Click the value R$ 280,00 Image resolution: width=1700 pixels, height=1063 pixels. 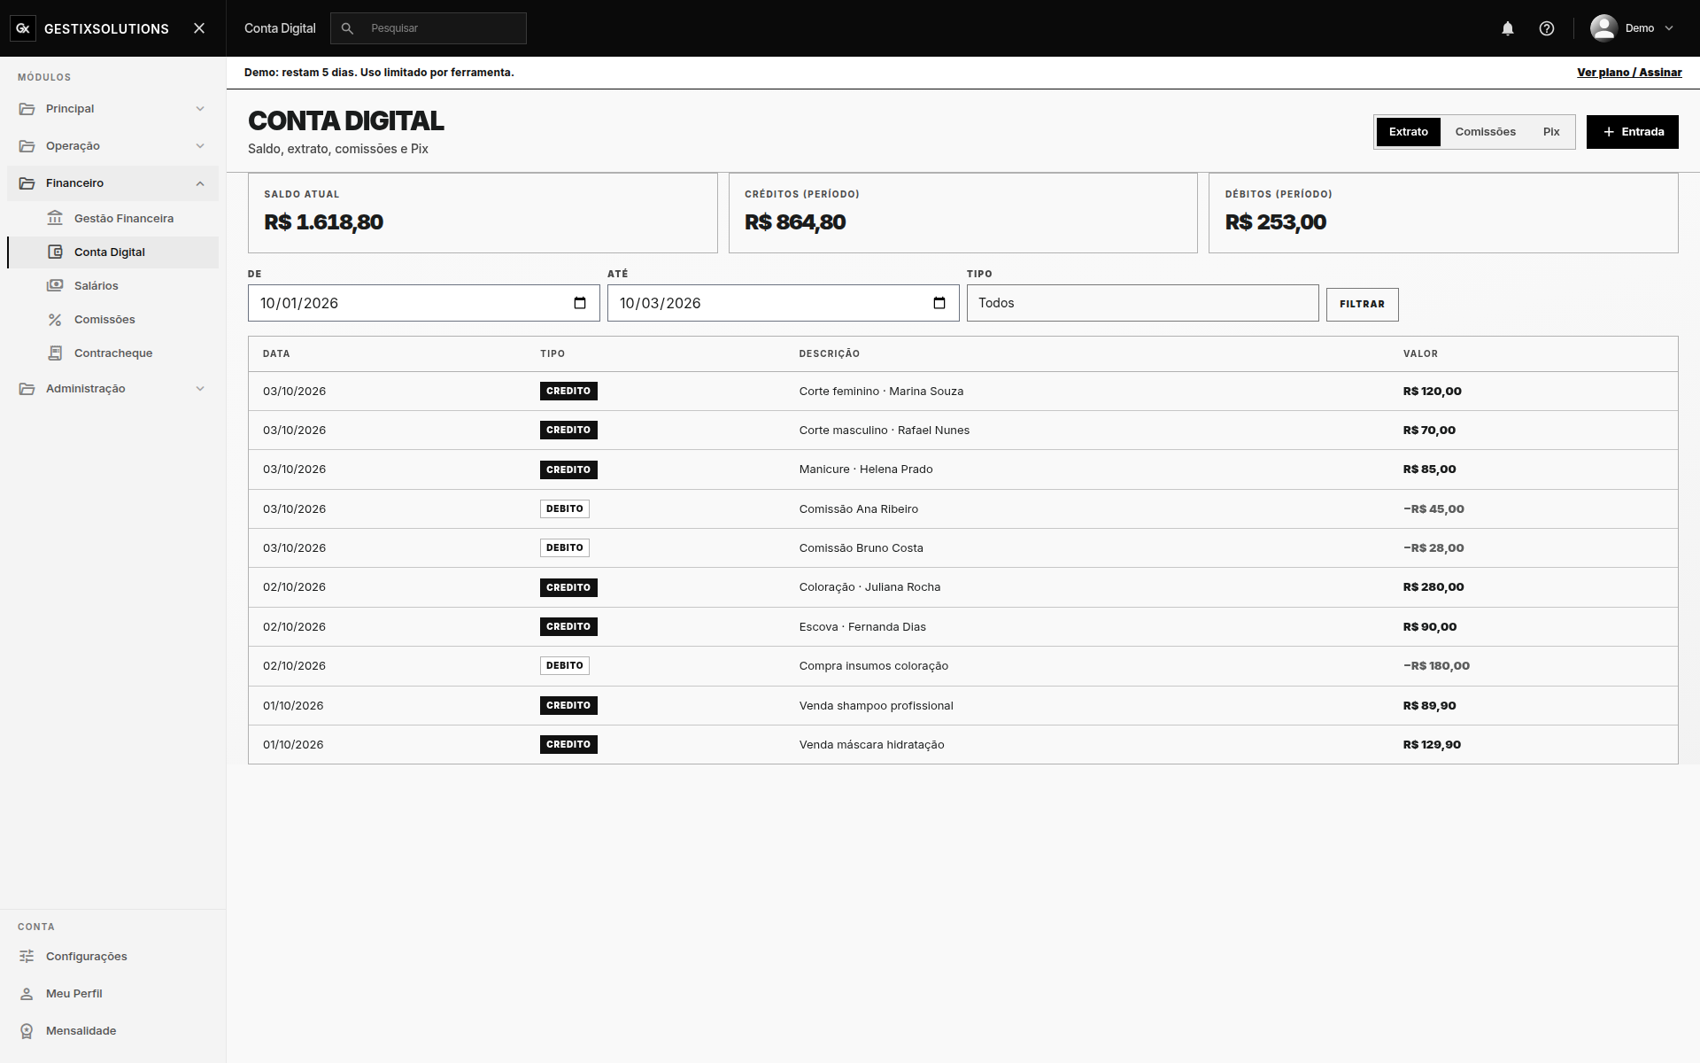pos(1433,586)
